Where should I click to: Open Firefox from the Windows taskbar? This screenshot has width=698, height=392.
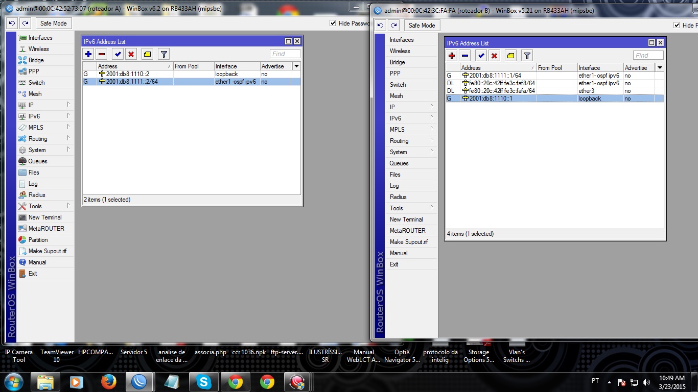pos(108,382)
